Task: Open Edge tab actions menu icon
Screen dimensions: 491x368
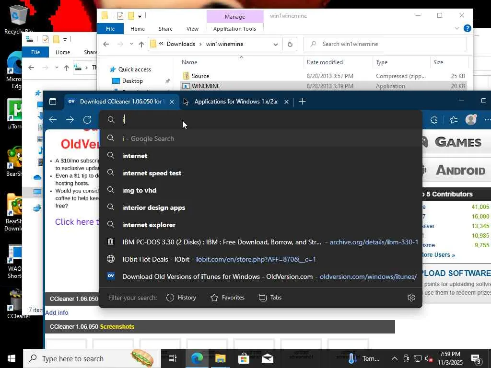Action: coord(53,102)
